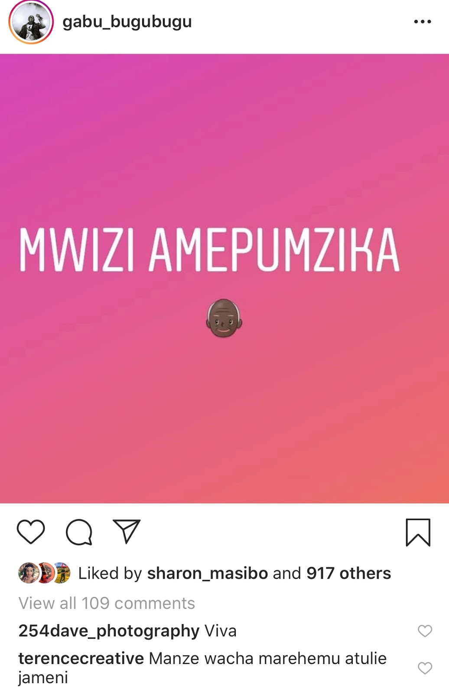Open terencecreative commenter profile
The height and width of the screenshot is (694, 449).
(81, 658)
